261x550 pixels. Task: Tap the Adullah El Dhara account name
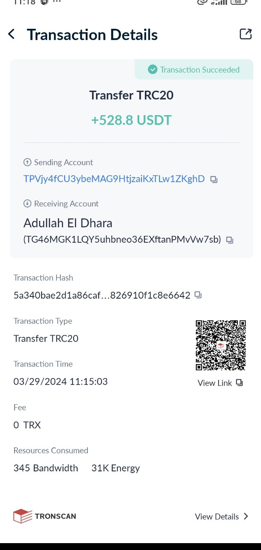click(68, 223)
